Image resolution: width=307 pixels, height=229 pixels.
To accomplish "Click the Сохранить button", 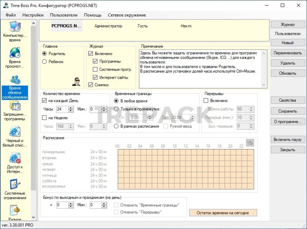I will coord(288,111).
